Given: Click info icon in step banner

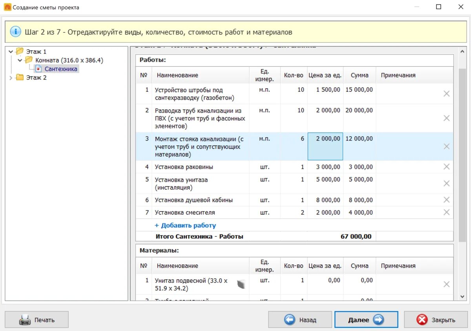Looking at the screenshot, I should pos(15,32).
